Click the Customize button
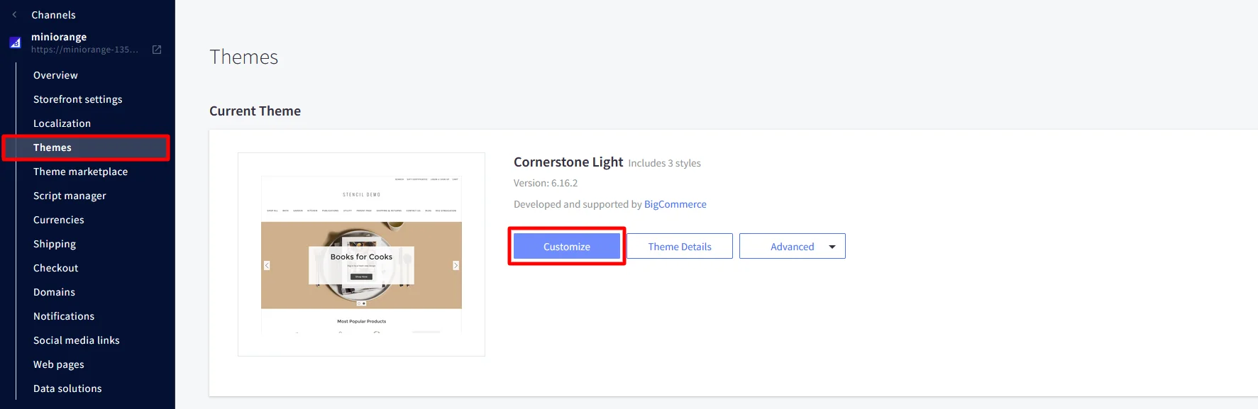1258x409 pixels. pyautogui.click(x=565, y=246)
